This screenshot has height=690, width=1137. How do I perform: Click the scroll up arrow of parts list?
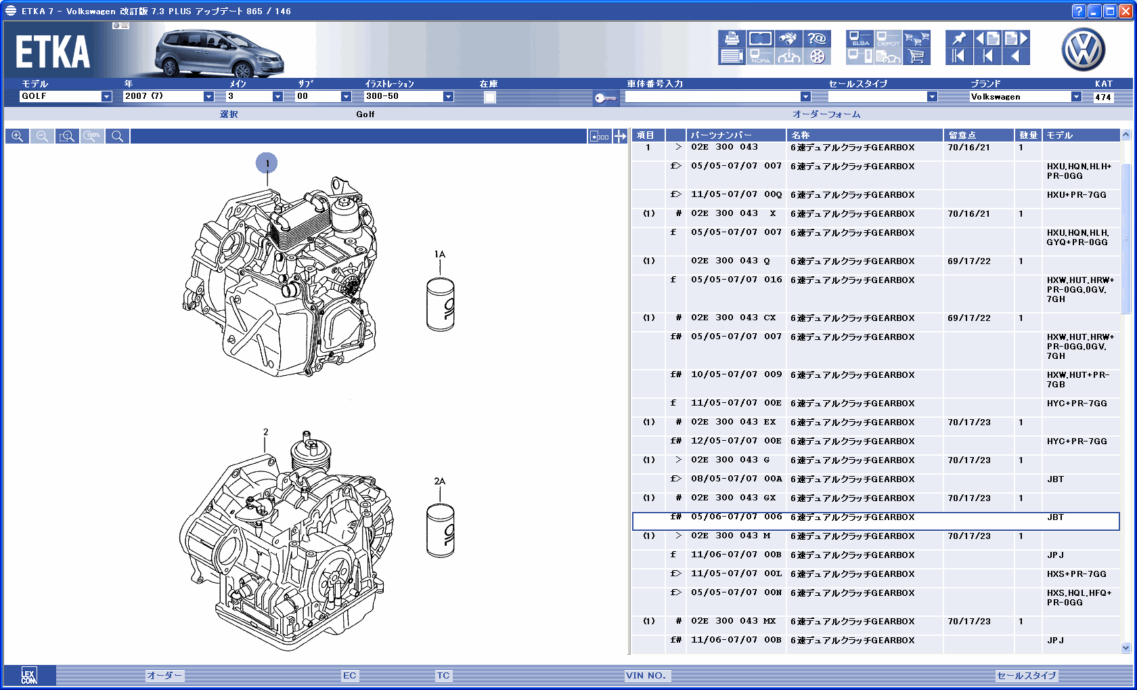pyautogui.click(x=1126, y=135)
